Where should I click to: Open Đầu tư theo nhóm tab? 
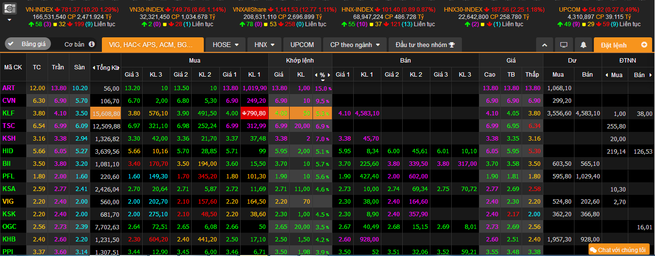point(425,45)
